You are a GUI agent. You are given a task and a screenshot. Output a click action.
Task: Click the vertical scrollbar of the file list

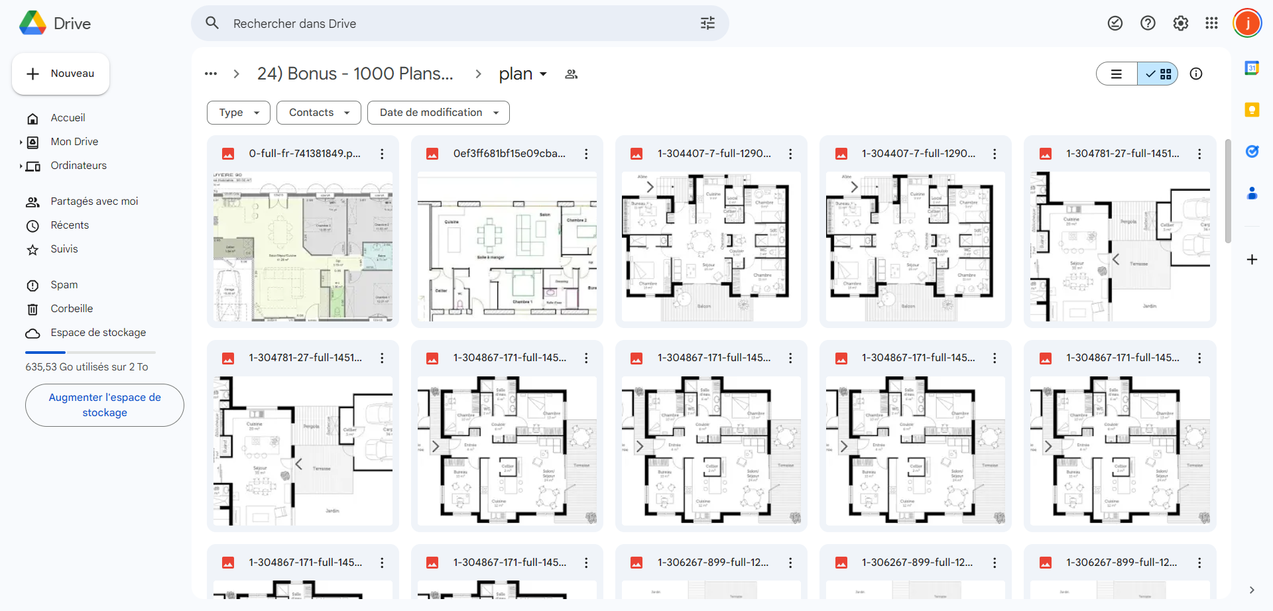1228,191
